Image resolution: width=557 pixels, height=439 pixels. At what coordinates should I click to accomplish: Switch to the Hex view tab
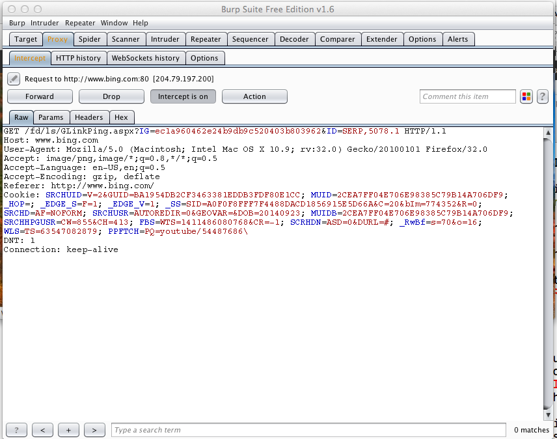[121, 117]
